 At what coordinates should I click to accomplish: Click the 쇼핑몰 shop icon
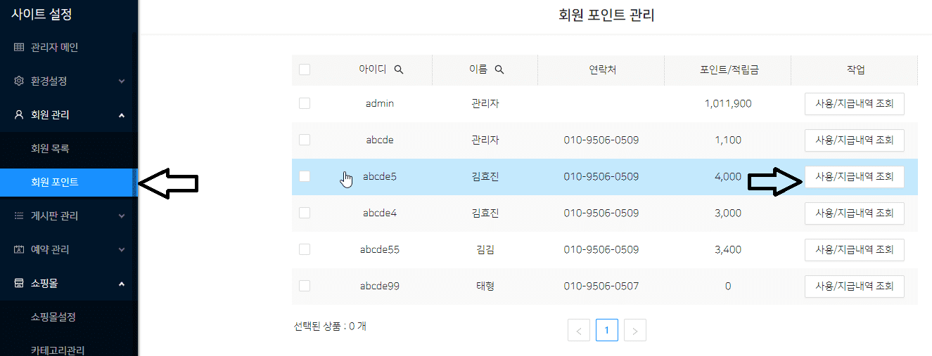[x=19, y=283]
